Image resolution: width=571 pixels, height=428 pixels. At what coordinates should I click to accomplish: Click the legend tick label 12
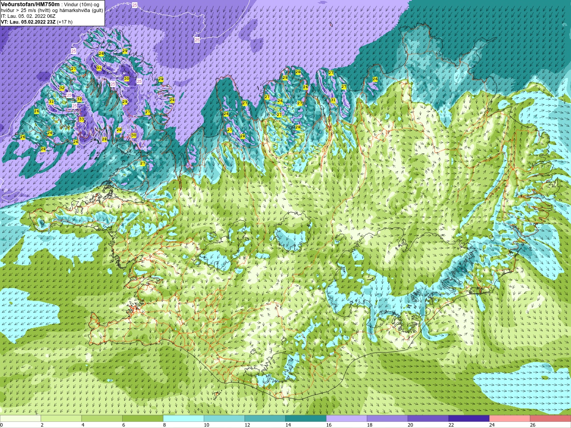[247, 425]
